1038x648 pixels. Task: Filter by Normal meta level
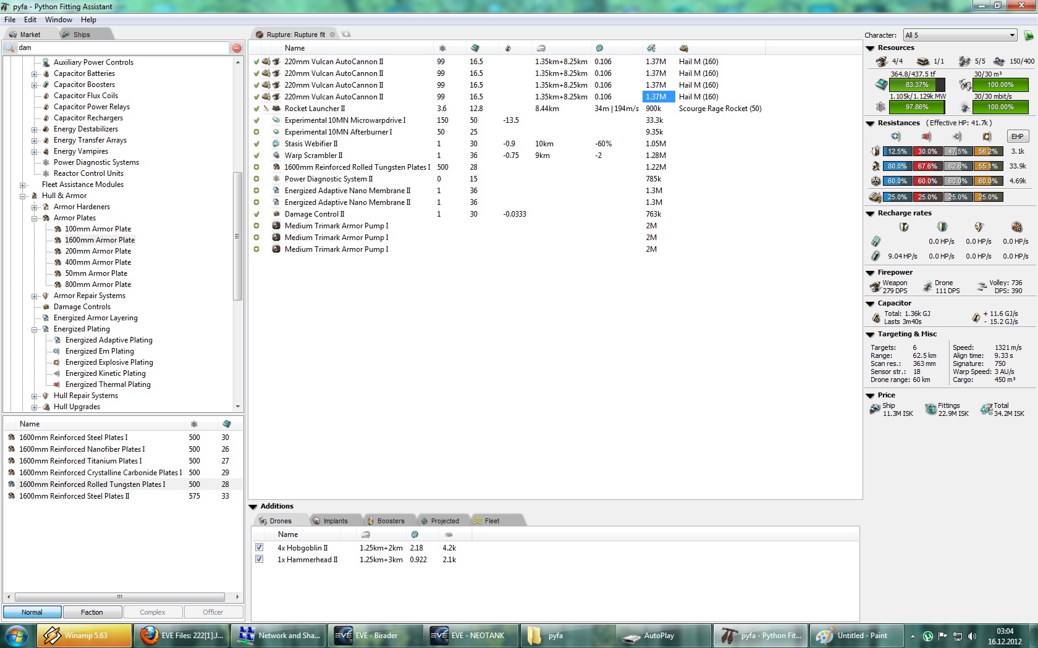(x=32, y=612)
